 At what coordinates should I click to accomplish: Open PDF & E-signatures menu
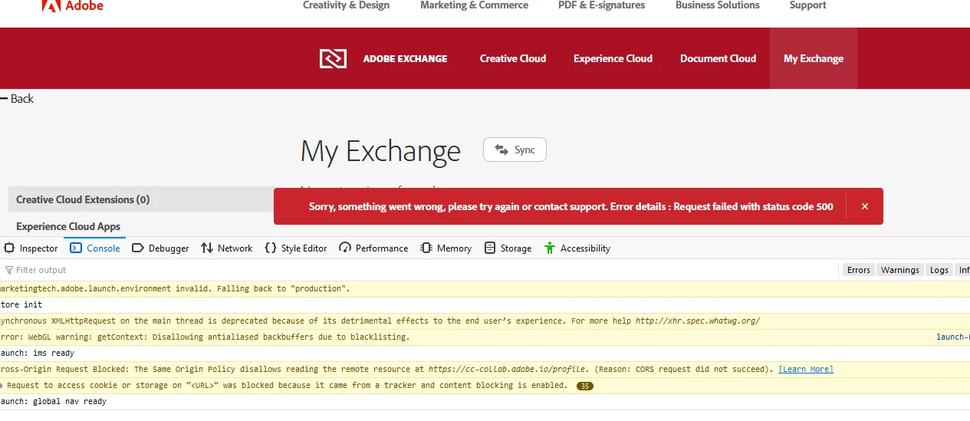pyautogui.click(x=601, y=5)
